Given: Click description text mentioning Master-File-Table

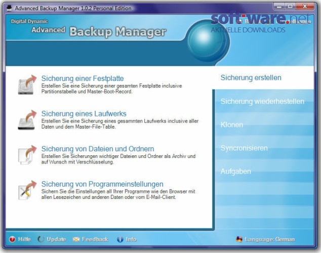Looking at the screenshot, I should click(120, 124).
